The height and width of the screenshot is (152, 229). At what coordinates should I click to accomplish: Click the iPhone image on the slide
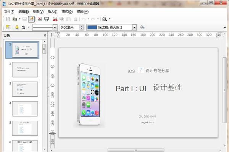point(89,94)
